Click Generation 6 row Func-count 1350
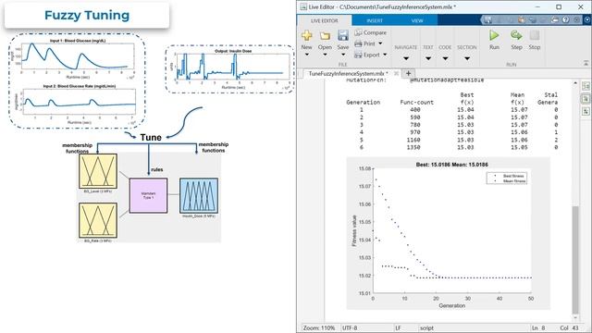 point(413,147)
